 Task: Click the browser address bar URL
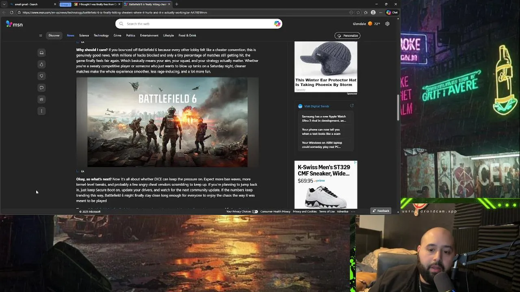coord(115,13)
